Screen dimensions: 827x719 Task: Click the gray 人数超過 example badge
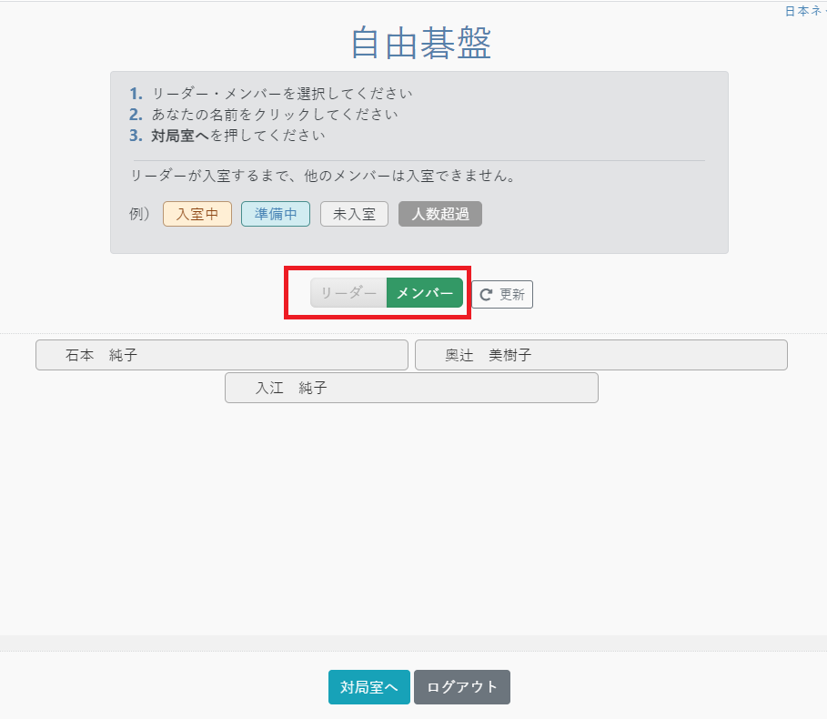tap(439, 214)
